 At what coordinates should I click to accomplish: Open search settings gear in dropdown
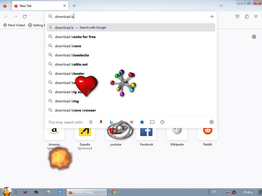212,122
